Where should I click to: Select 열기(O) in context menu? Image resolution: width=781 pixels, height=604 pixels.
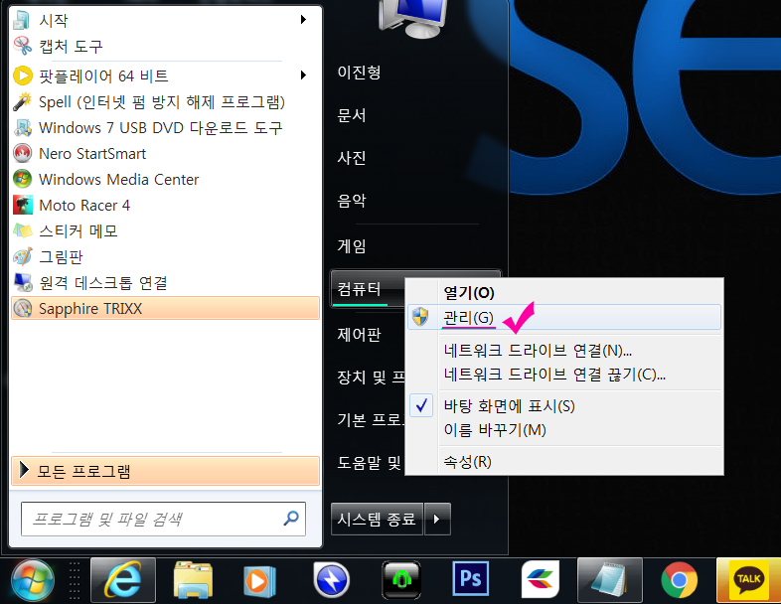click(x=564, y=292)
